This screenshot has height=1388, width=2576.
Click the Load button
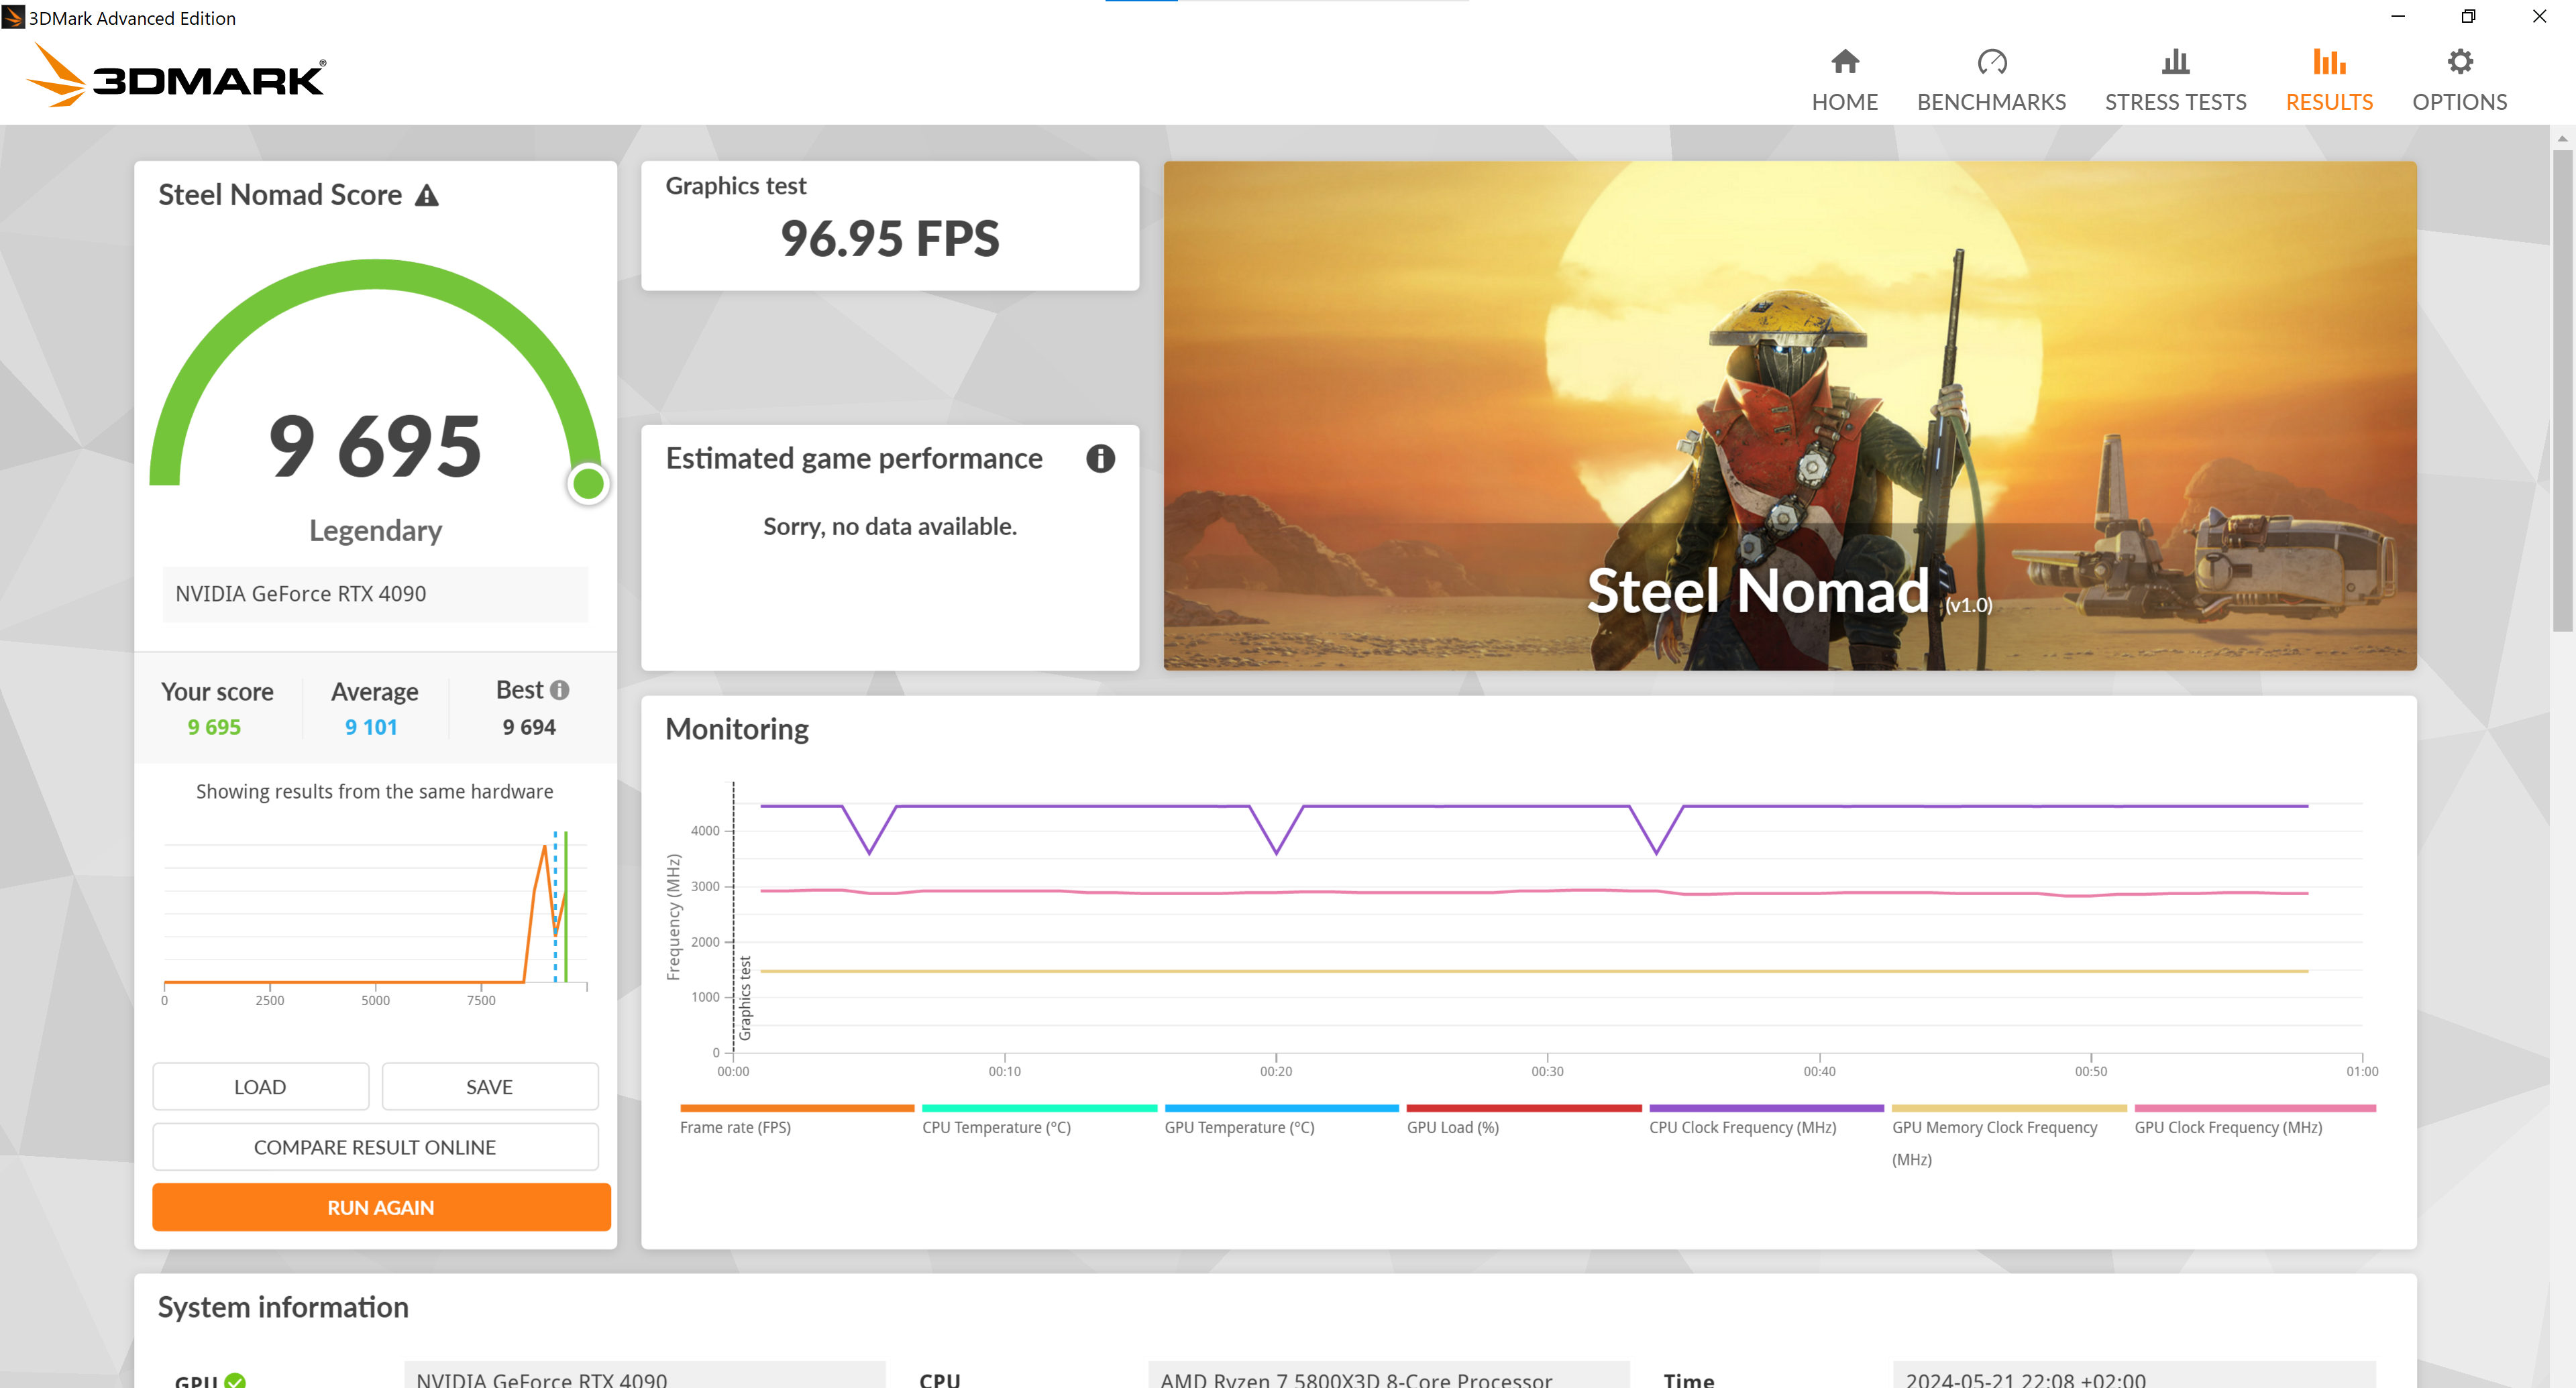pos(260,1086)
